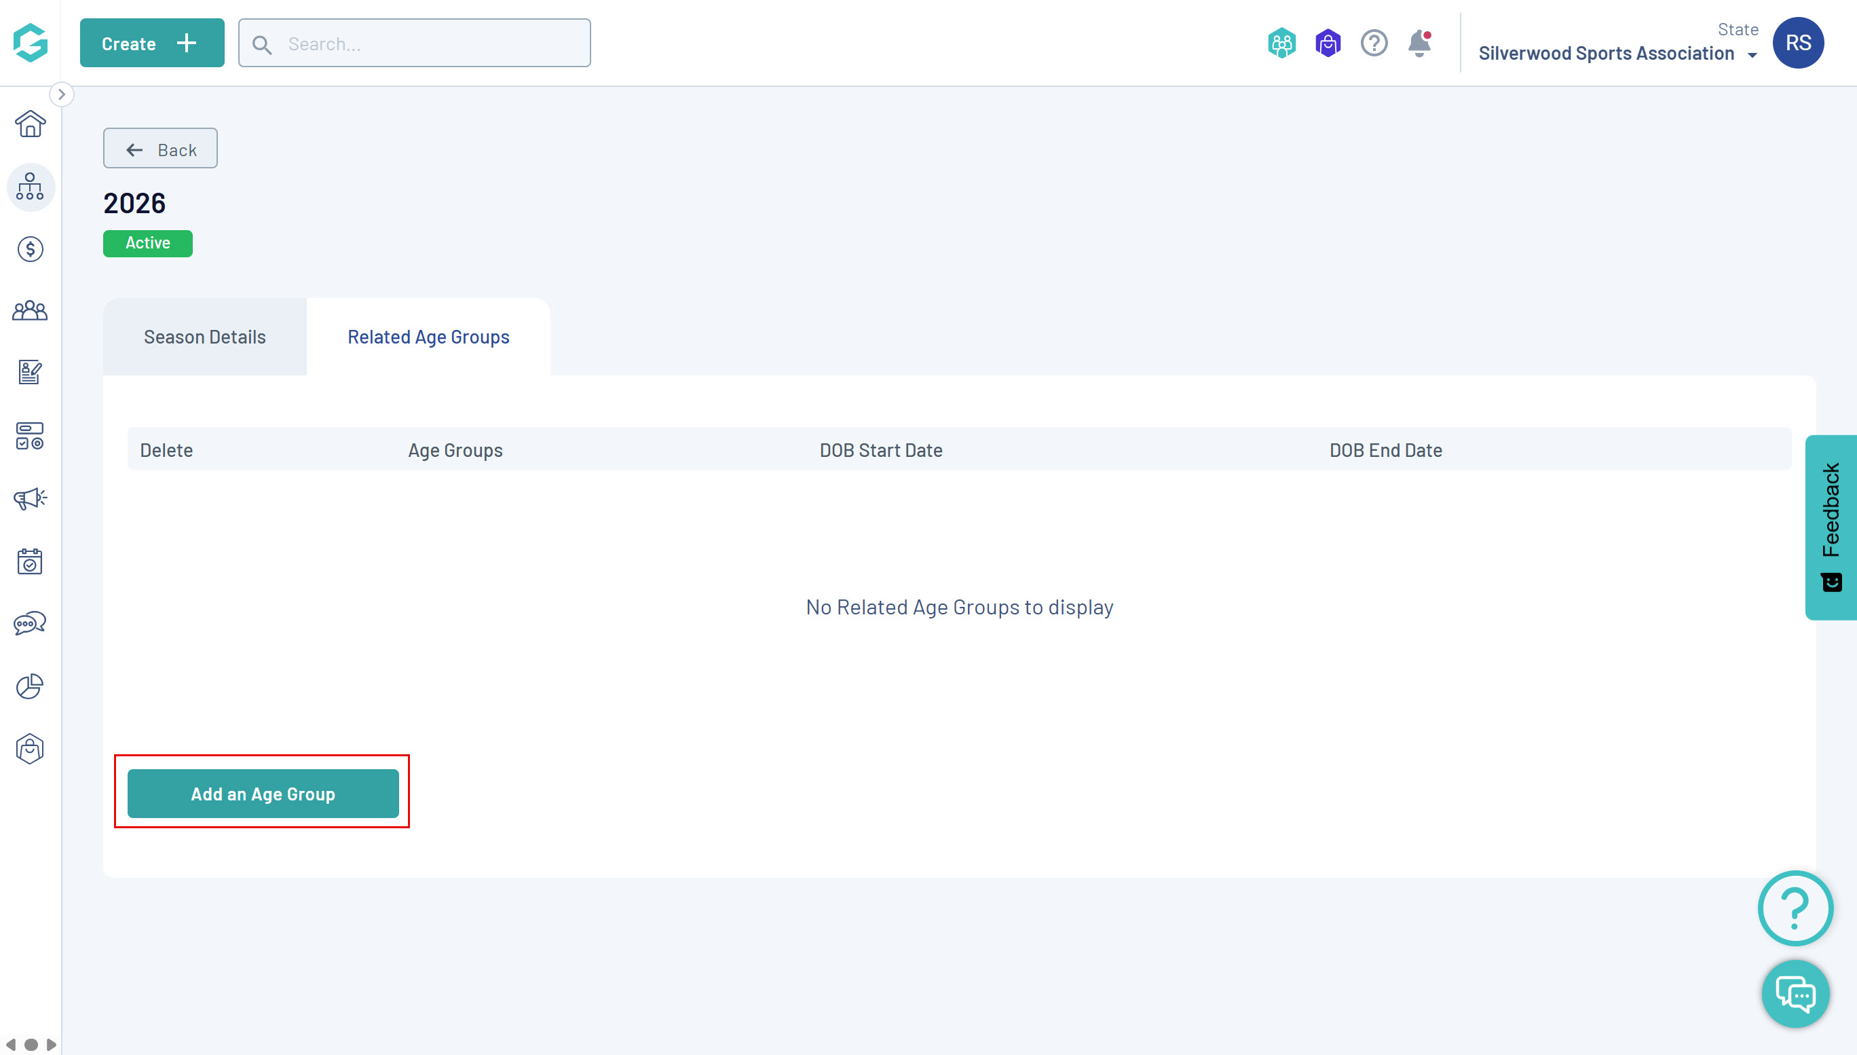Expand the sidebar with chevron arrow
This screenshot has height=1055, width=1857.
[x=62, y=94]
